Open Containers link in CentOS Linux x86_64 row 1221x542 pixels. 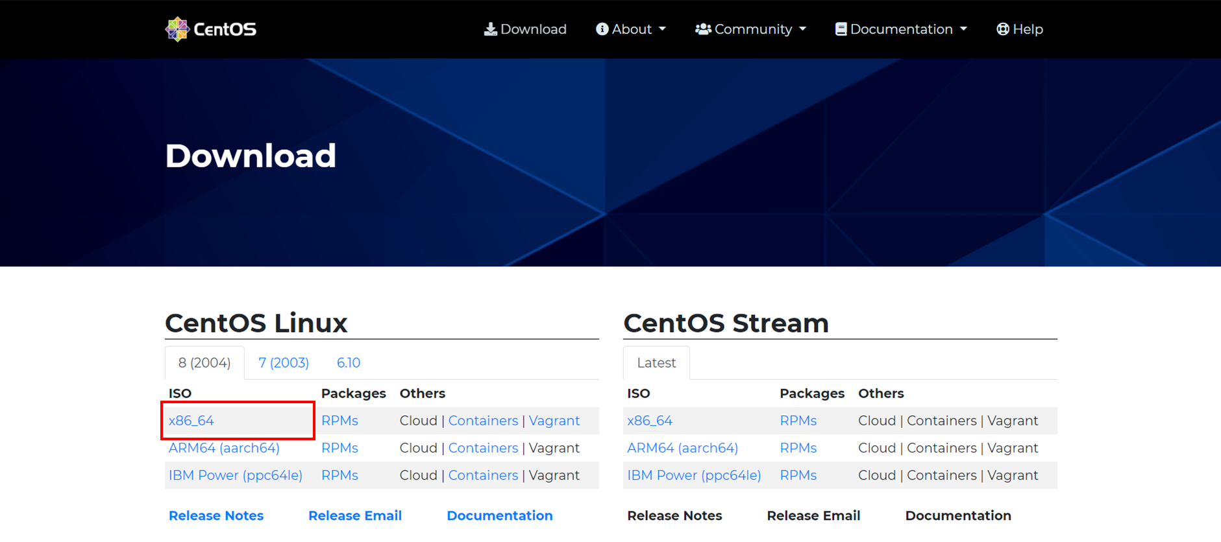[x=483, y=421]
